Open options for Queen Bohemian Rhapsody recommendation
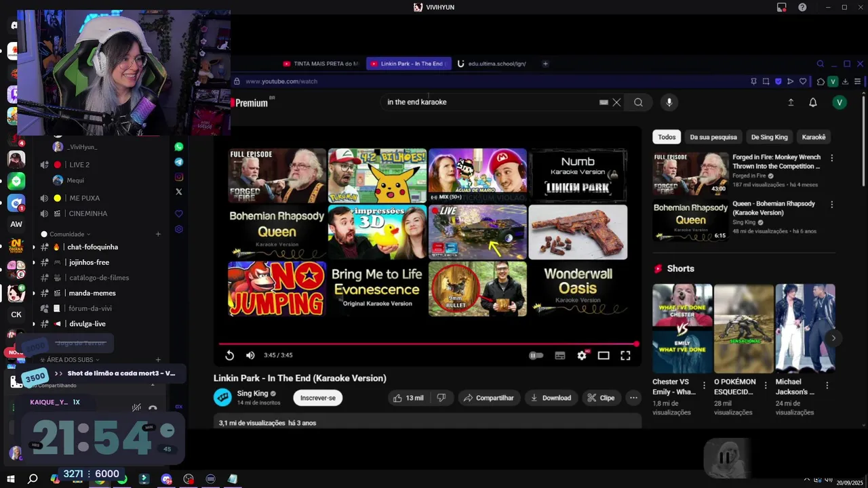The image size is (868, 488). 832,205
